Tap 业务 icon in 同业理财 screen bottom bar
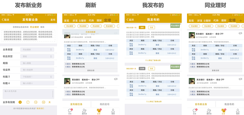This screenshot has width=244, height=115. click(x=223, y=111)
